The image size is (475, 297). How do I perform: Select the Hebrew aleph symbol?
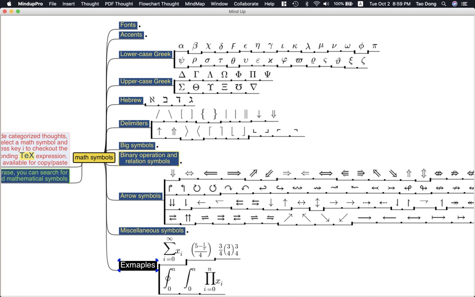click(152, 99)
